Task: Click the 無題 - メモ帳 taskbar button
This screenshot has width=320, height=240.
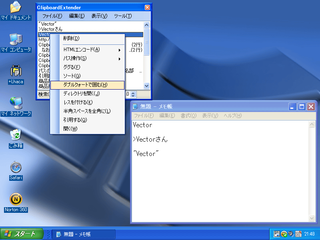Action: [84, 234]
